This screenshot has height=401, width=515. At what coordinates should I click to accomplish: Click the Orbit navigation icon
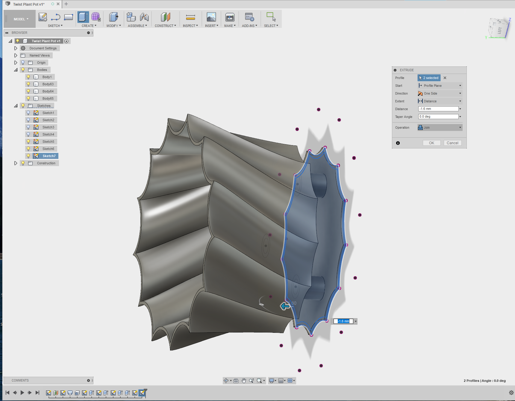(226, 381)
